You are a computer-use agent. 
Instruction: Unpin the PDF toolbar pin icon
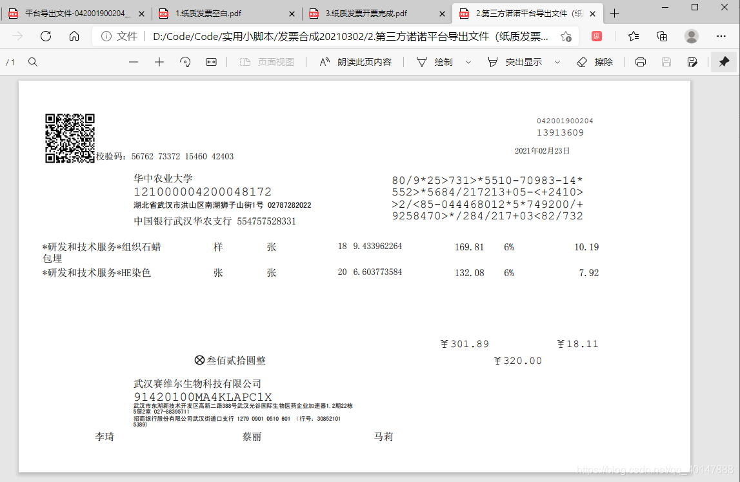724,62
